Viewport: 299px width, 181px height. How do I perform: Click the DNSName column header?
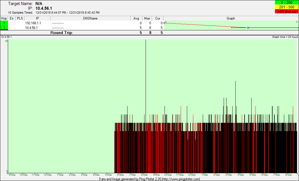point(90,18)
